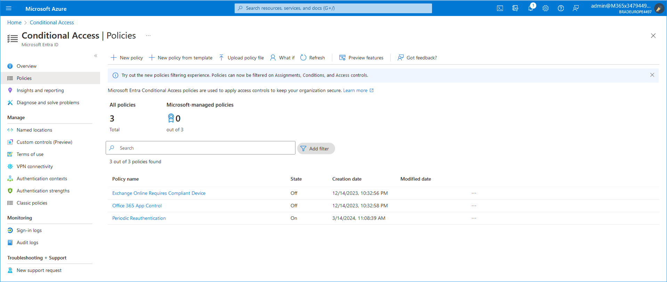Open Authentication strengths
The image size is (667, 282).
43,191
